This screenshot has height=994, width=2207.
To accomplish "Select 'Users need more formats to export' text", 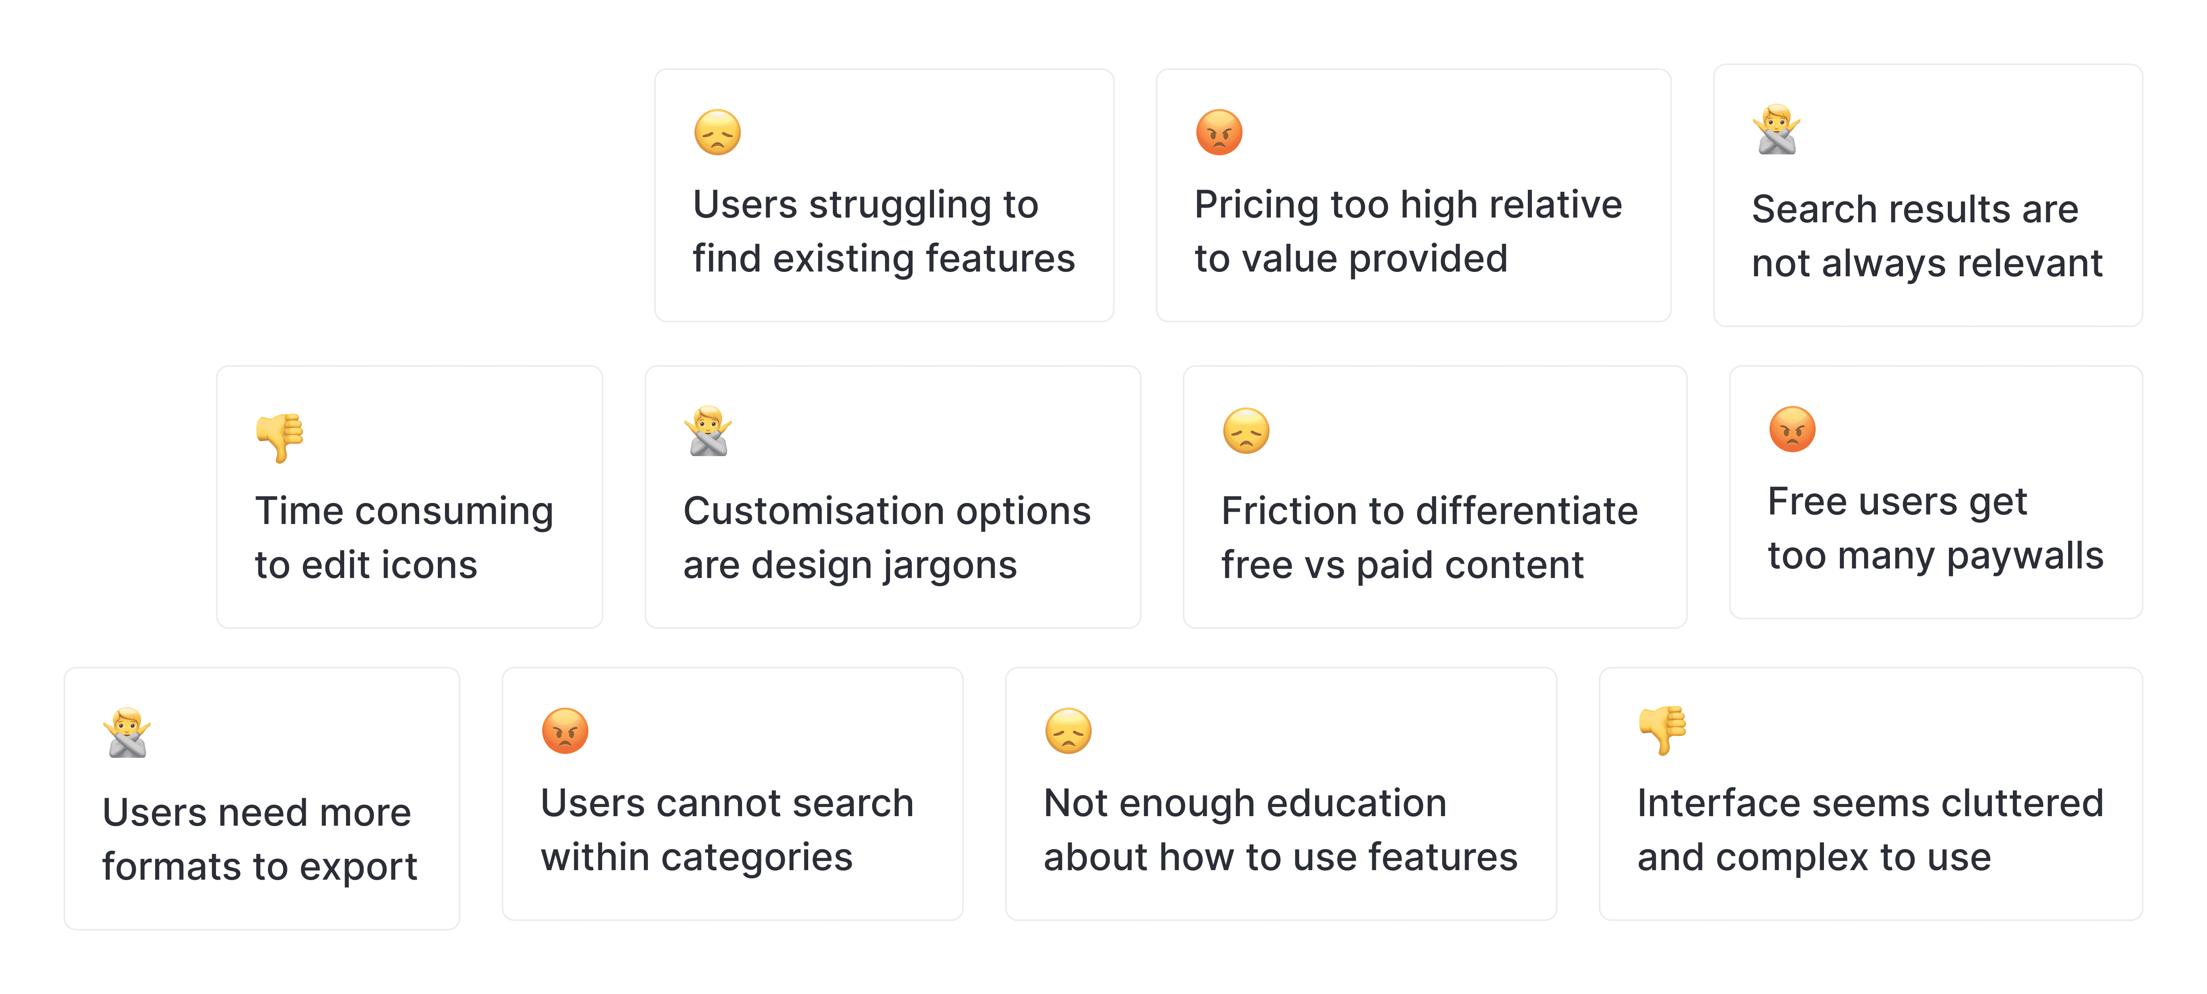I will point(260,840).
